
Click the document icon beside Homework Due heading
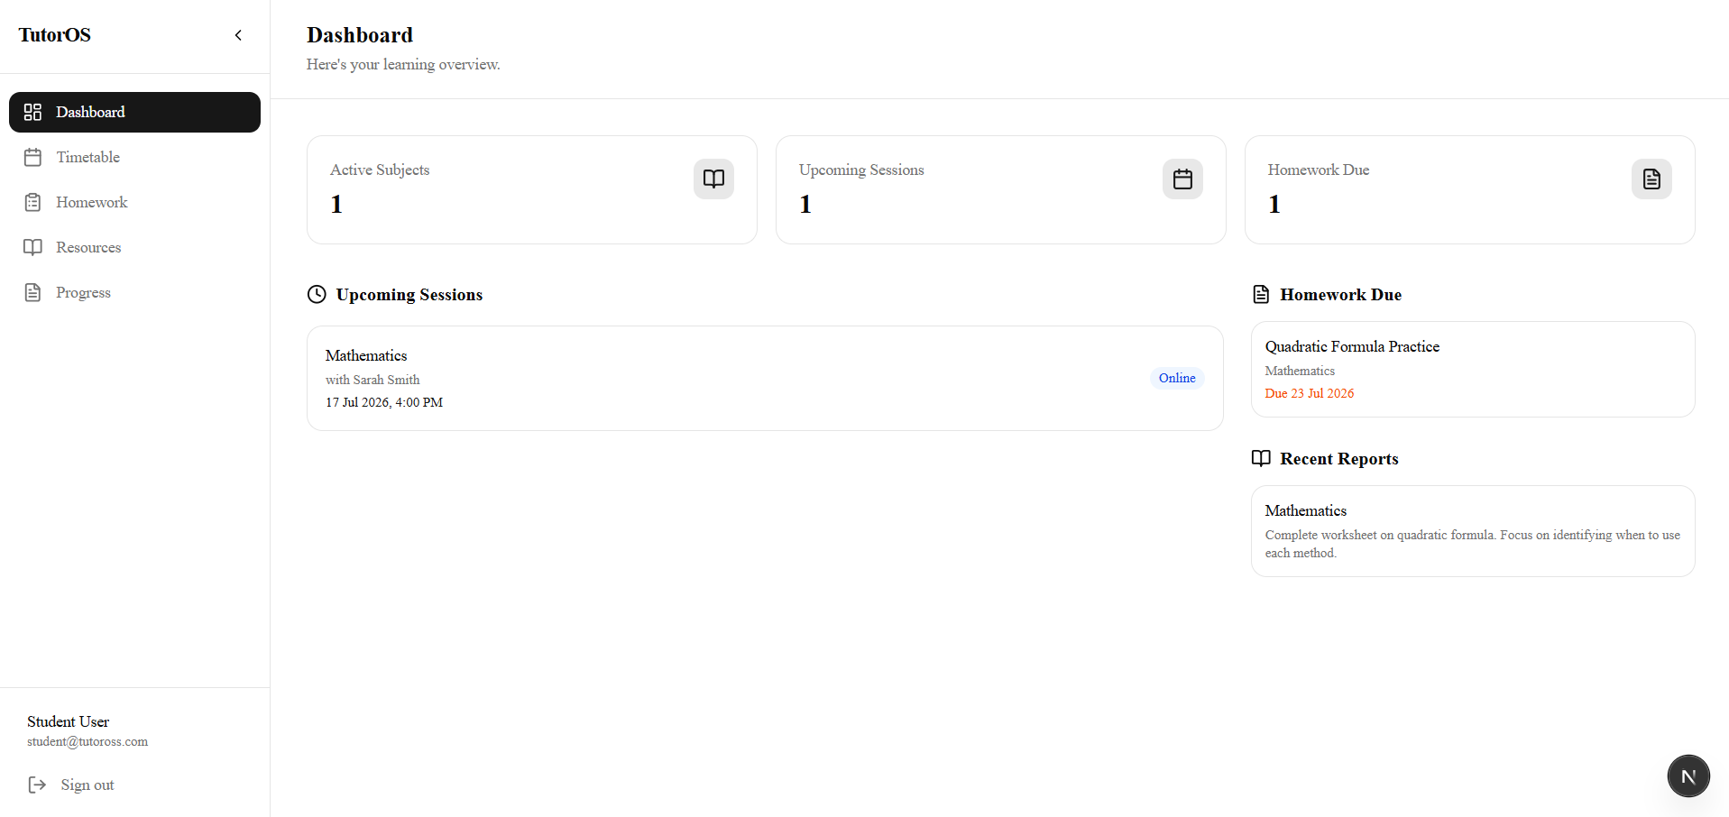(x=1261, y=294)
